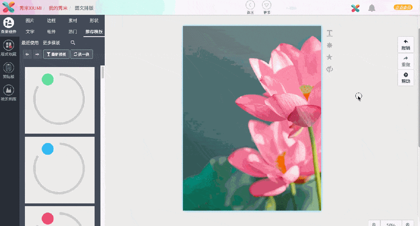Image resolution: width=420 pixels, height=226 pixels.
Task: Open 更多模板 list
Action: pyautogui.click(x=51, y=42)
